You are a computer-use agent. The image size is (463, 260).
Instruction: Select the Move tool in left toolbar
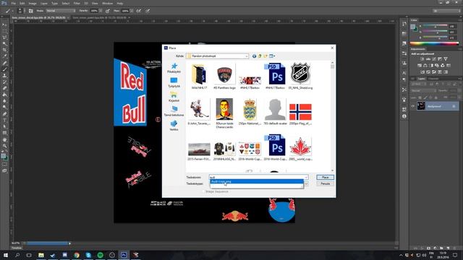coord(4,25)
